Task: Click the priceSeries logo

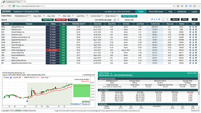Action: [x=6, y=11]
